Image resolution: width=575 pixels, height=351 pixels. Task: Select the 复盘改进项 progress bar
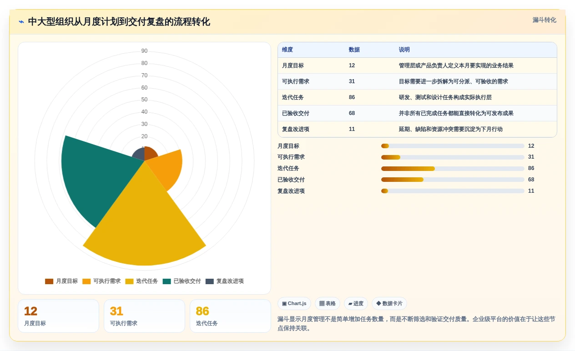point(453,191)
